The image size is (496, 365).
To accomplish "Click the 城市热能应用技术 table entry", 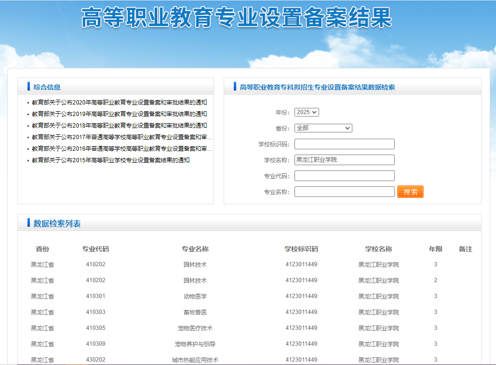I will click(195, 360).
